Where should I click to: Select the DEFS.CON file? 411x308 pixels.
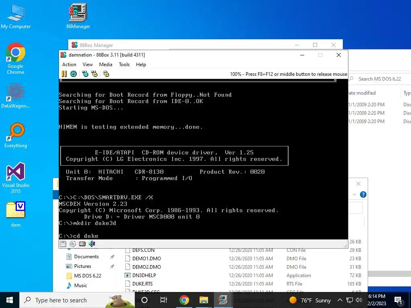click(143, 250)
